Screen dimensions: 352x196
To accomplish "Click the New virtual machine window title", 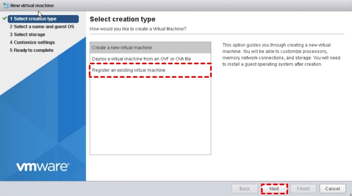I will click(x=32, y=5).
